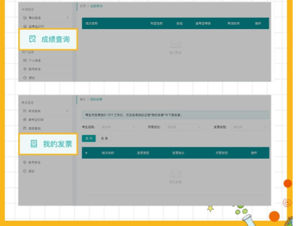Open the 发票类型 filter dropdown

point(250,127)
